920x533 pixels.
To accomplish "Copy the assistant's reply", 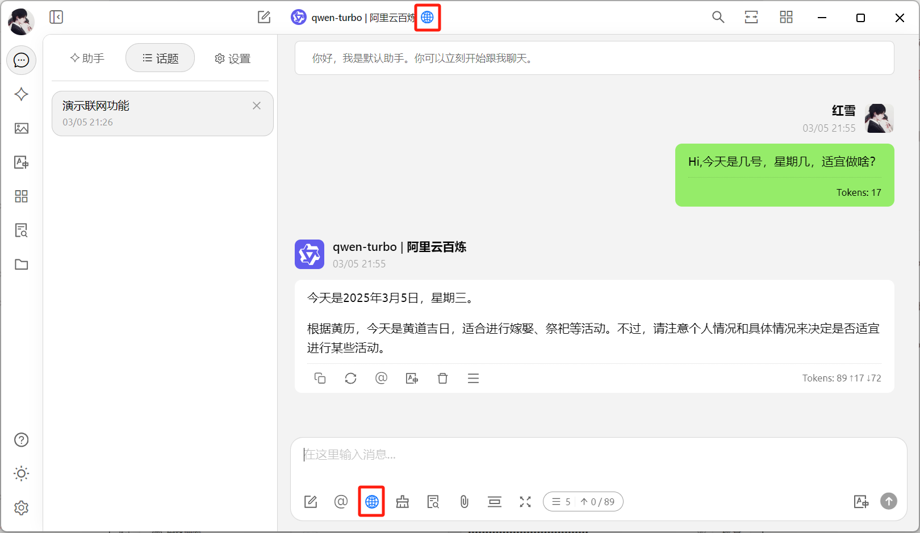I will [x=320, y=378].
